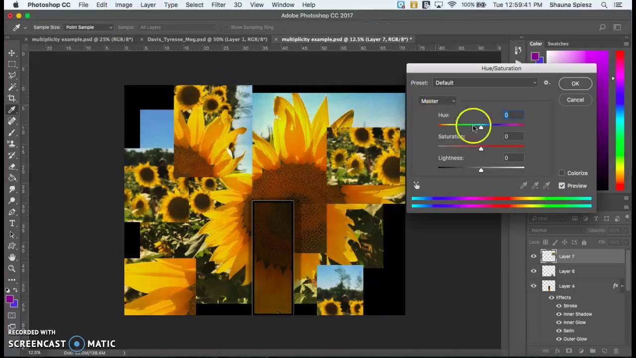636x358 pixels.
Task: Switch to Davis_Tyresse_Meg.psd document tab
Action: pyautogui.click(x=207, y=39)
